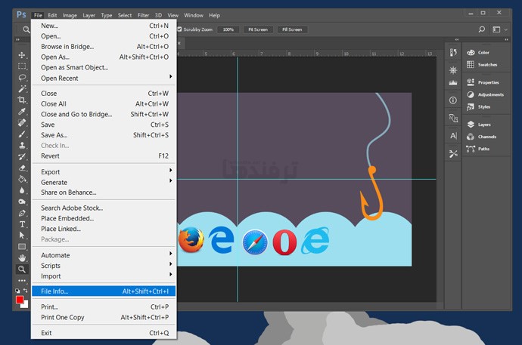This screenshot has width=522, height=345.
Task: Expand the Export submenu
Action: [x=104, y=171]
